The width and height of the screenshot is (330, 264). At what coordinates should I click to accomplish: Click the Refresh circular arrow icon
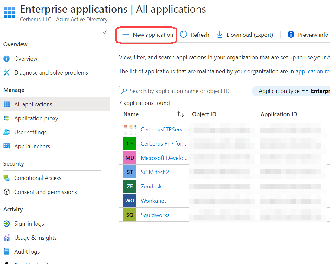pos(184,34)
